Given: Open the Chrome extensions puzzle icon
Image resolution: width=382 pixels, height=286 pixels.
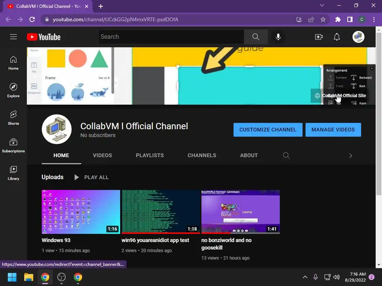Looking at the screenshot, I should pyautogui.click(x=338, y=19).
